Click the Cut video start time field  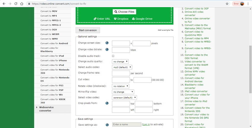click(121, 80)
